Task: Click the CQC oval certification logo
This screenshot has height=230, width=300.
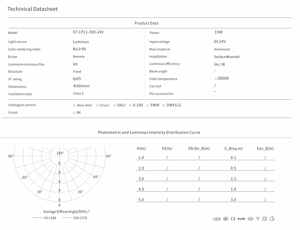Action: point(250,219)
